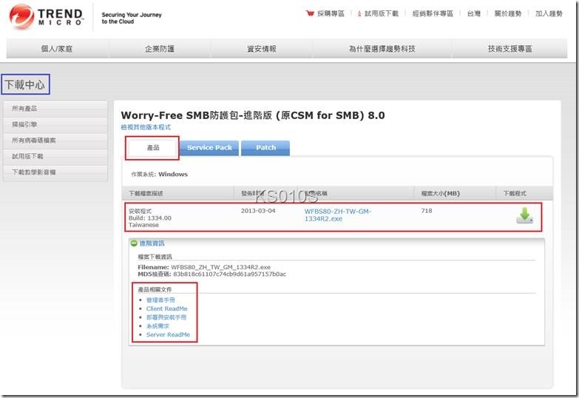Viewport: 579px width, 398px height.
Task: Click the release date 2013-03-04
Action: [258, 211]
